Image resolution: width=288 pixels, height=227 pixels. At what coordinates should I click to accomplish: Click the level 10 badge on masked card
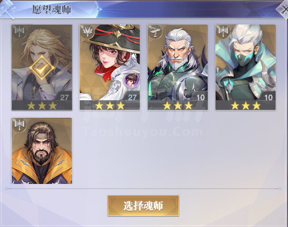point(268,97)
